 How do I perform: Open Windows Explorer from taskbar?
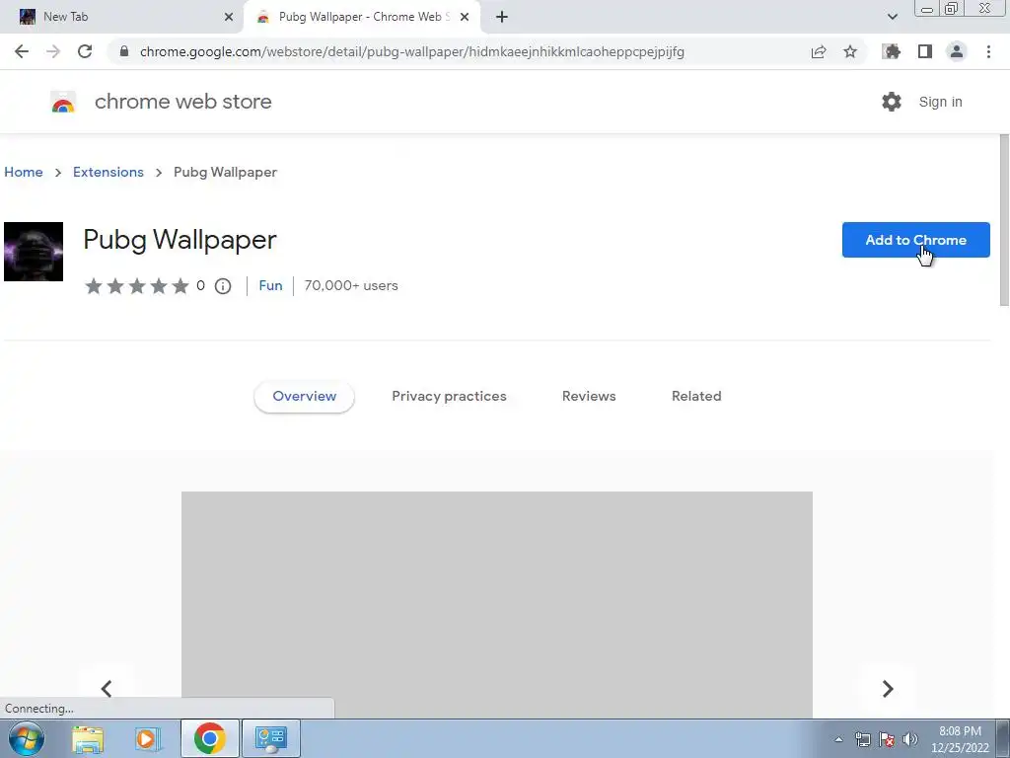[x=88, y=738]
